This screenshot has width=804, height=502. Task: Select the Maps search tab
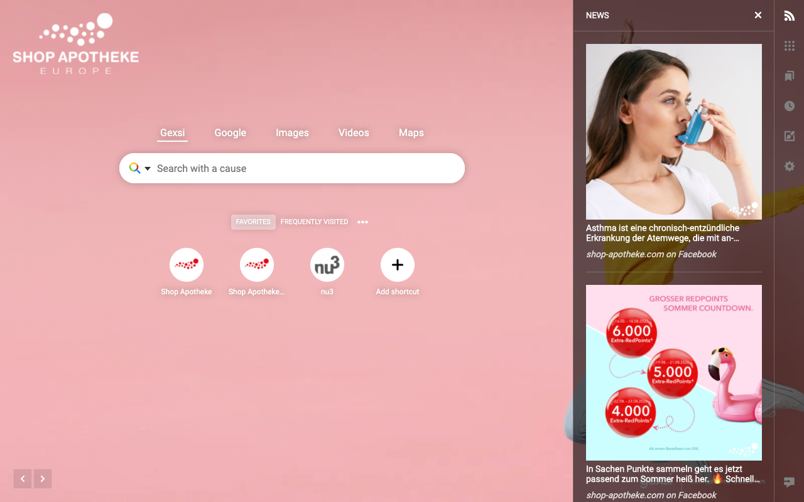tap(411, 133)
